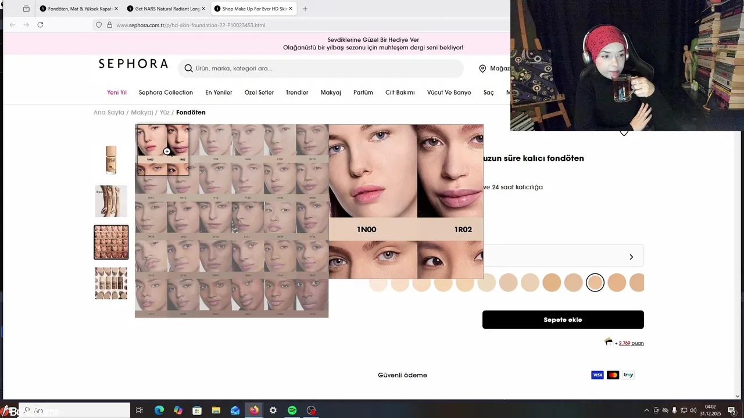The image size is (744, 418).
Task: Open the notification center icon
Action: click(x=732, y=410)
